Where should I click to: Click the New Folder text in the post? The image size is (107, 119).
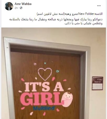(x=85, y=14)
